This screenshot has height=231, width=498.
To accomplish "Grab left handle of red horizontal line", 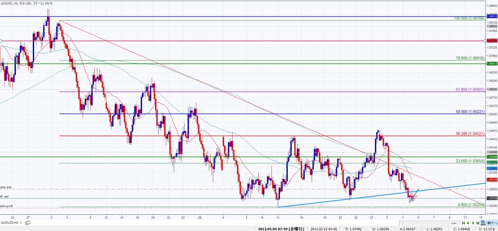I will (x=1, y=41).
